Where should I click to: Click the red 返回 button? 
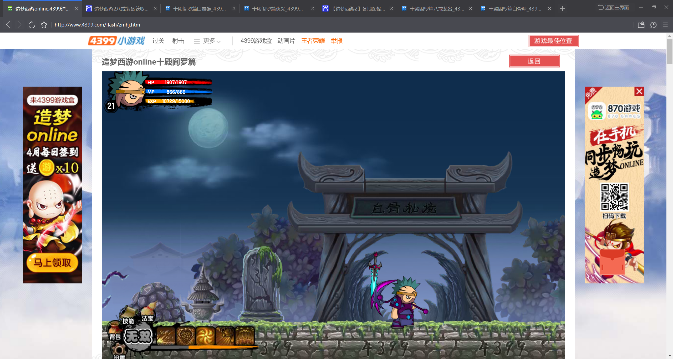[534, 61]
